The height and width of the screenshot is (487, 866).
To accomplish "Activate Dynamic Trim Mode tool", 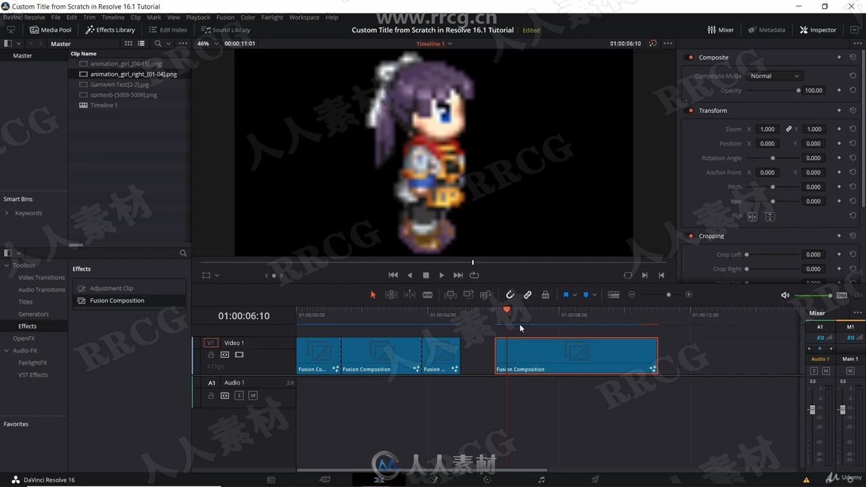I will click(410, 295).
